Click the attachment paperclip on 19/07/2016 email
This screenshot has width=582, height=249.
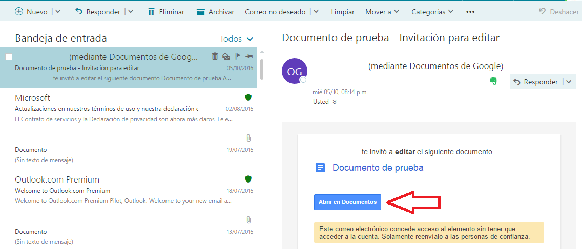coord(248,138)
